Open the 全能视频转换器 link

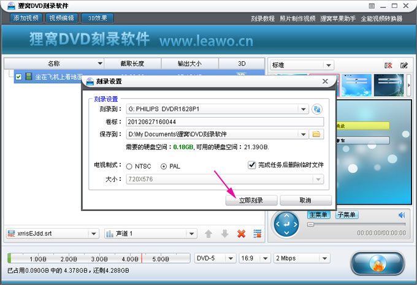pyautogui.click(x=381, y=18)
